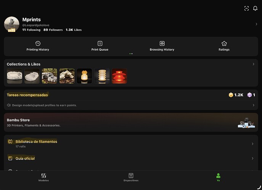View the 1.3K Likes count
The image size is (262, 190).
(x=74, y=30)
